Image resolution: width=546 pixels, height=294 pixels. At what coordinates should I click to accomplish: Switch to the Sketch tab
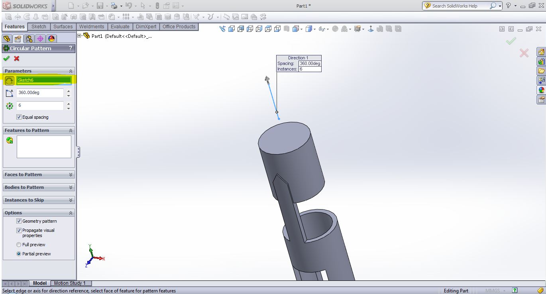pyautogui.click(x=39, y=27)
